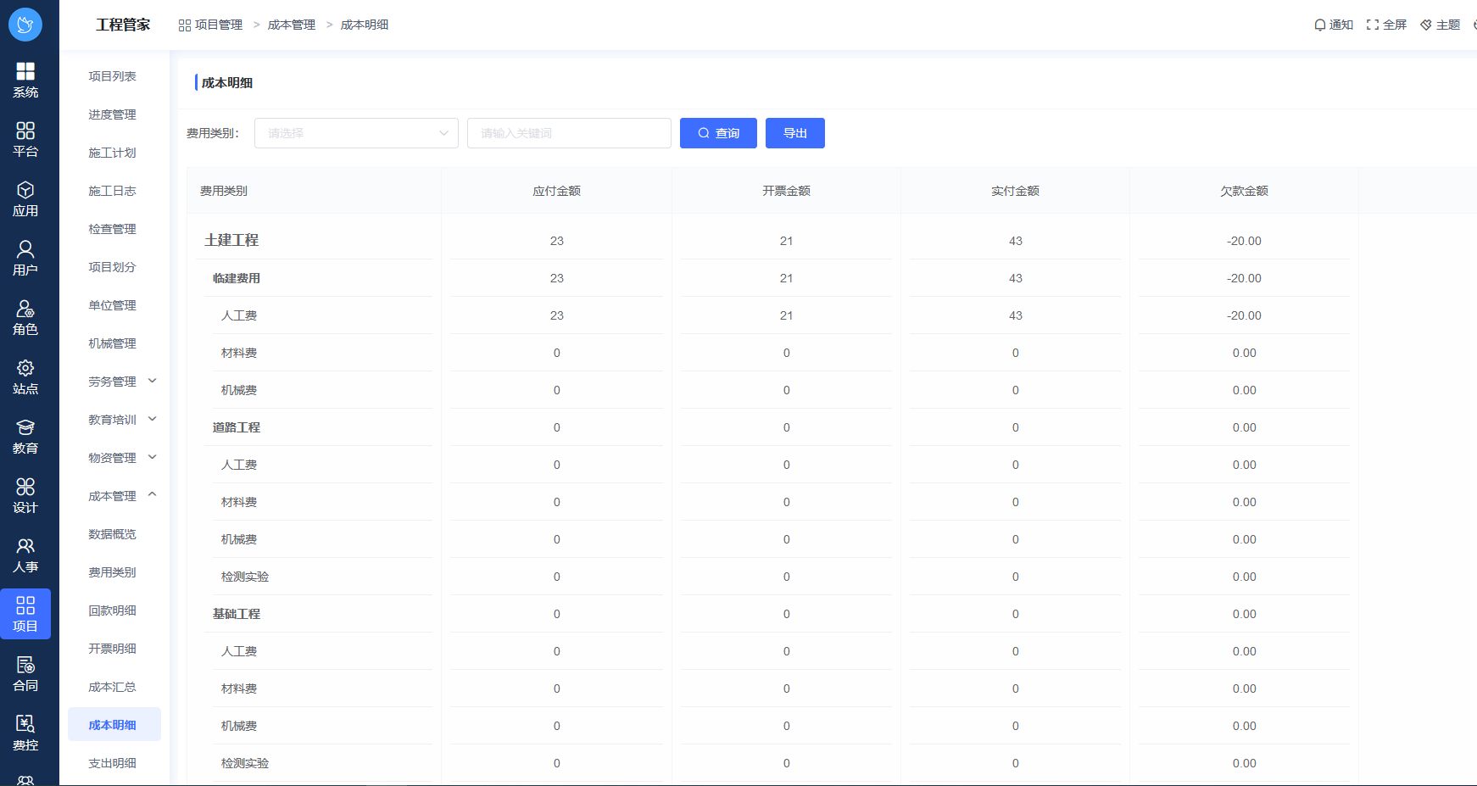Viewport: 1477px width, 786px height.
Task: Open the 用户 user icon
Action: pyautogui.click(x=25, y=250)
